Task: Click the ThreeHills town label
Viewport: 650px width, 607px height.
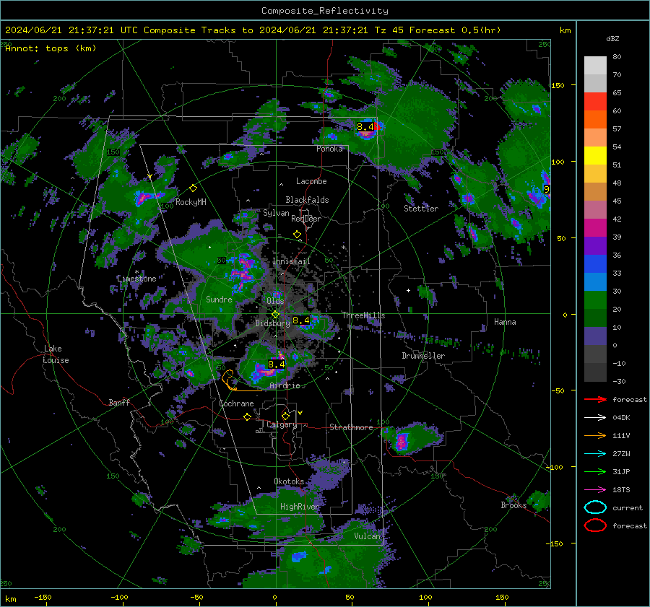Action: pyautogui.click(x=363, y=315)
